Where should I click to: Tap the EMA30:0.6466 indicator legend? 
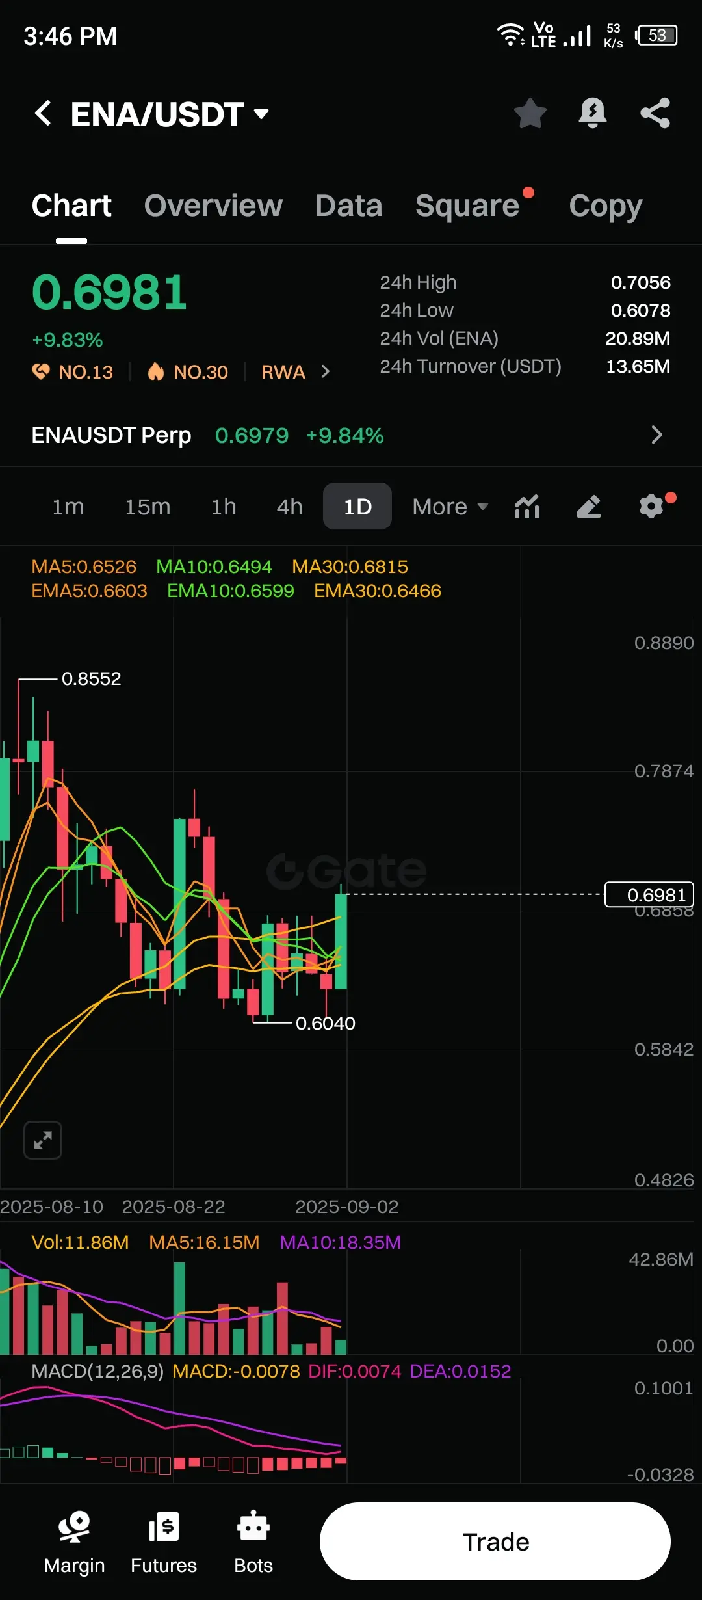(x=378, y=591)
